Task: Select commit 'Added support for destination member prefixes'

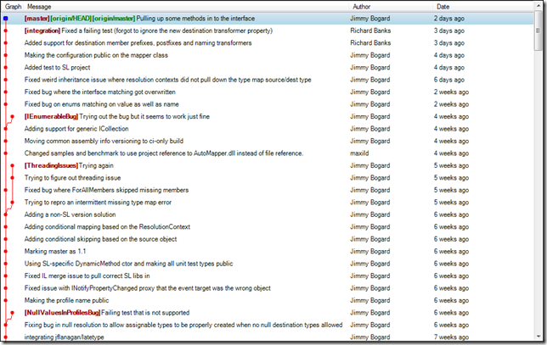Action: click(138, 43)
